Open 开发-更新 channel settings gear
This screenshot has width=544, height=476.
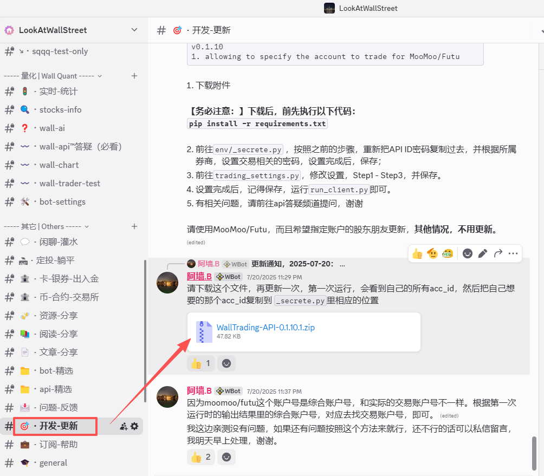point(134,426)
